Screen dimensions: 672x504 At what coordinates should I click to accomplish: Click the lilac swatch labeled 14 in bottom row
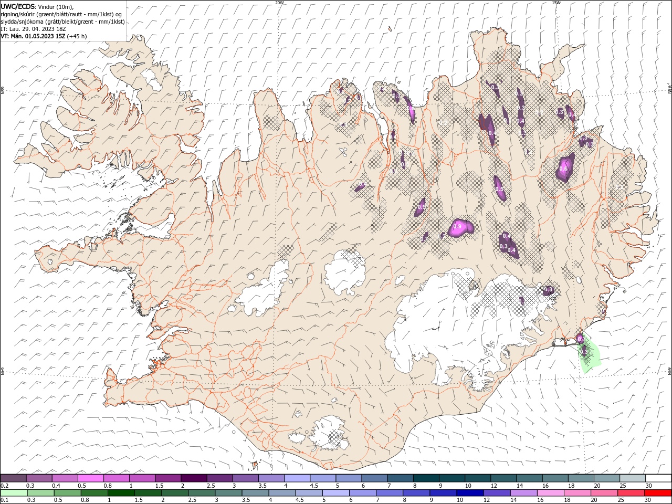click(x=523, y=493)
